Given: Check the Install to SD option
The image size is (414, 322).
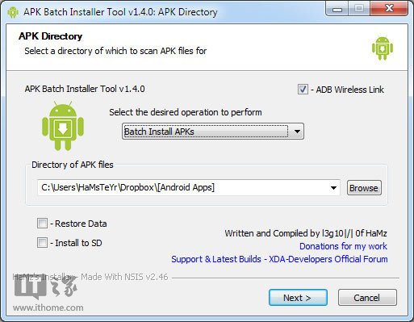Looking at the screenshot, I should [x=42, y=243].
